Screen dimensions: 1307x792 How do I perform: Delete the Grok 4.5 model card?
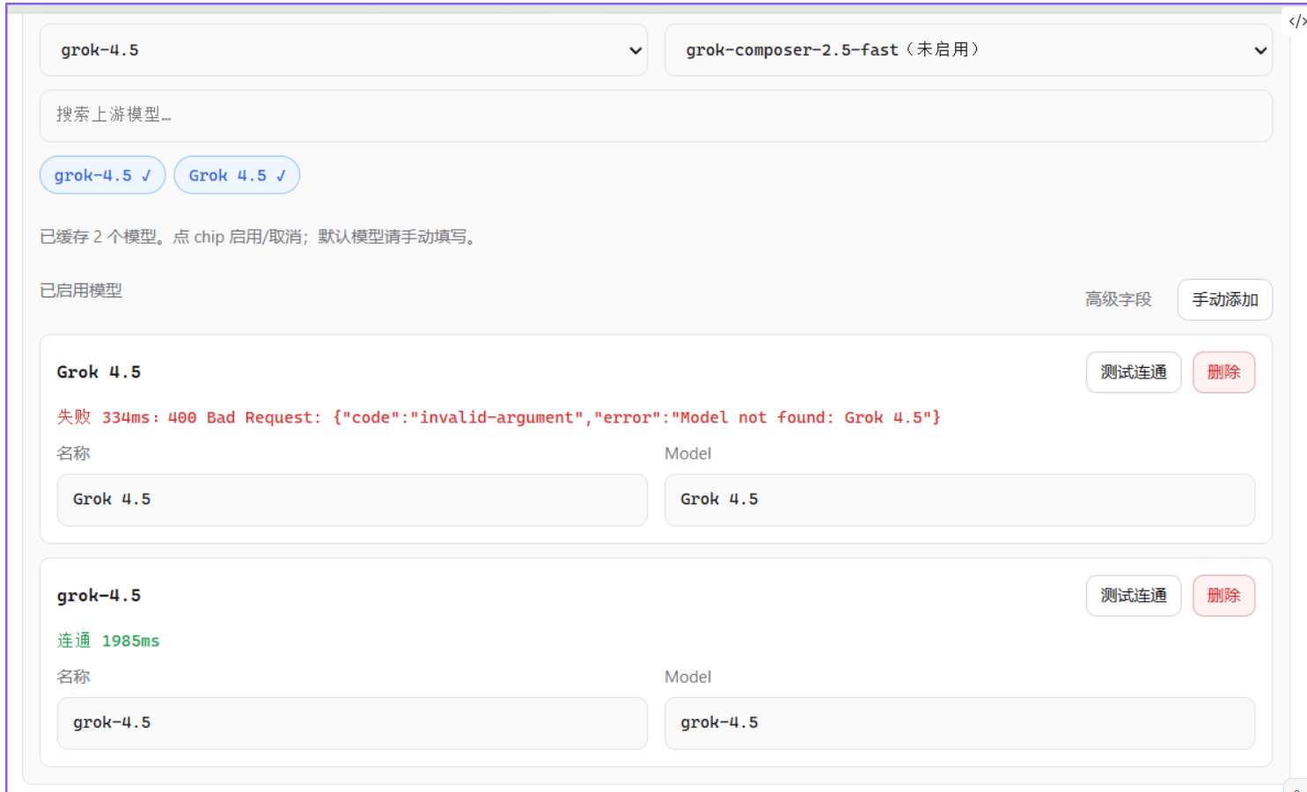tap(1223, 372)
